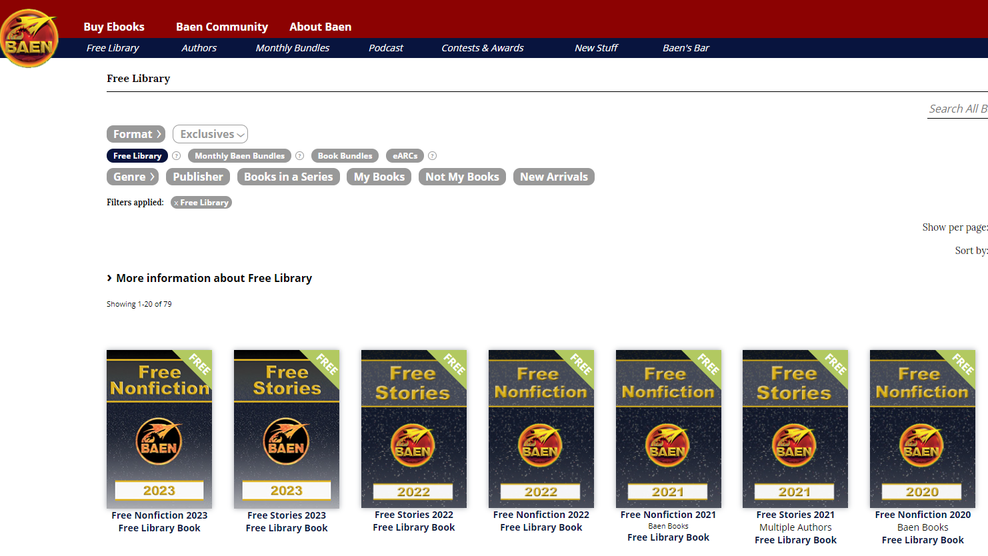Click the Search All Books field
Viewport: 988px width, 556px height.
coord(958,109)
